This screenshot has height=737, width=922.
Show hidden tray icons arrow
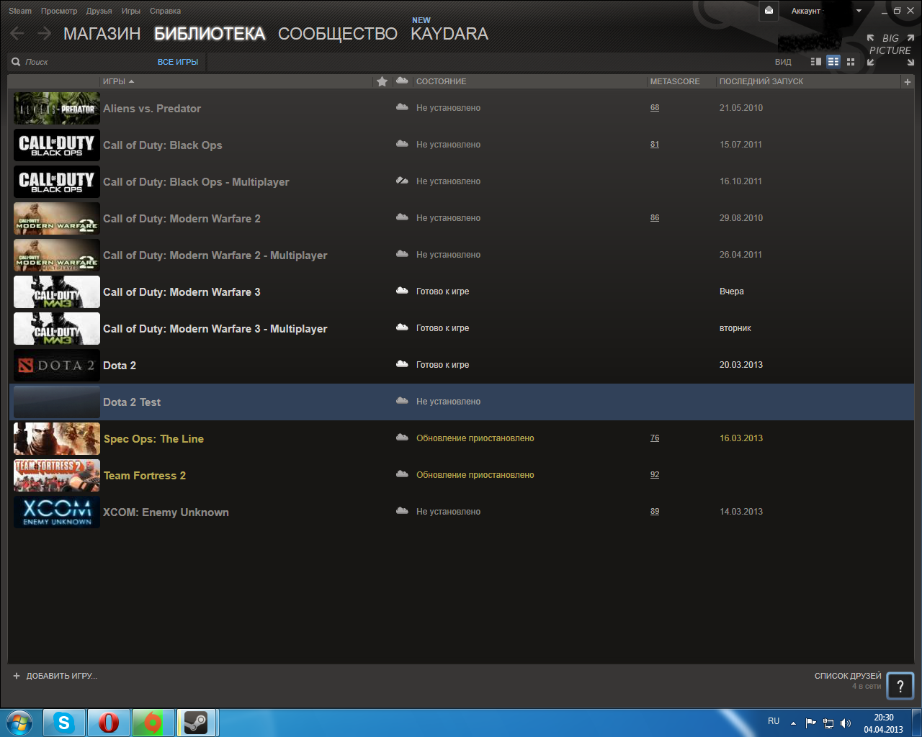click(793, 723)
